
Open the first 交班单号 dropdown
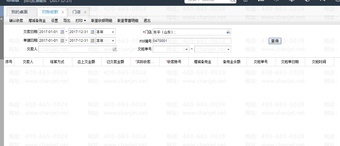click(187, 50)
